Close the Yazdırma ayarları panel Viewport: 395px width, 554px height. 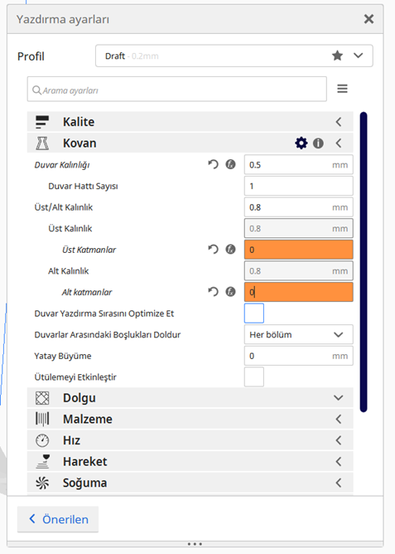[369, 19]
